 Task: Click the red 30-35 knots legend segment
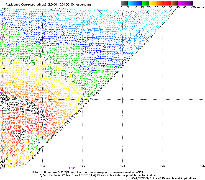pyautogui.click(x=167, y=3)
